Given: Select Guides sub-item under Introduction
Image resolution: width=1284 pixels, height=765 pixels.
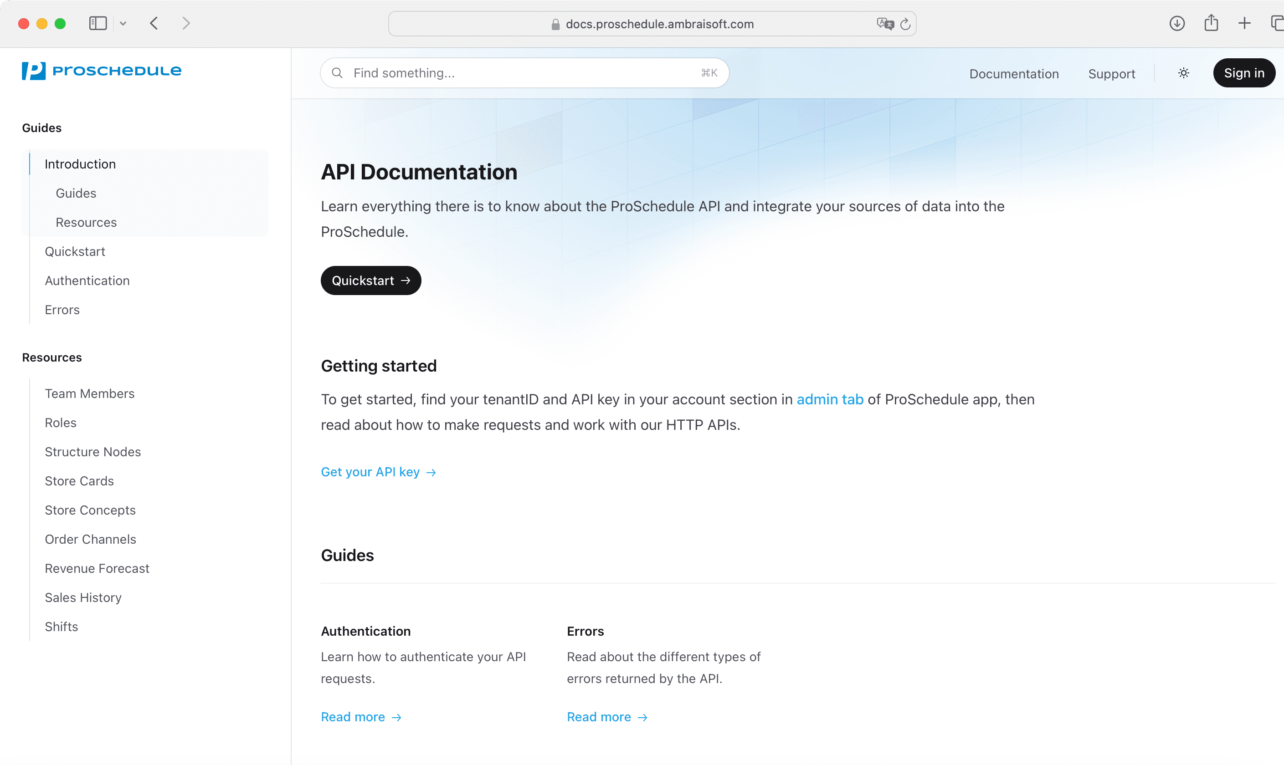Looking at the screenshot, I should (76, 194).
